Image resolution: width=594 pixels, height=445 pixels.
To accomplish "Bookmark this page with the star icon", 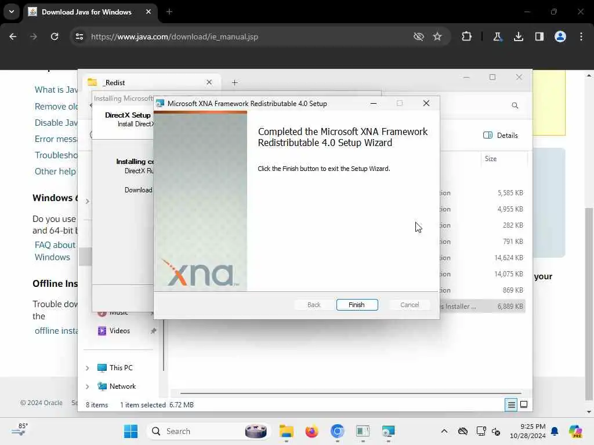I will (437, 37).
